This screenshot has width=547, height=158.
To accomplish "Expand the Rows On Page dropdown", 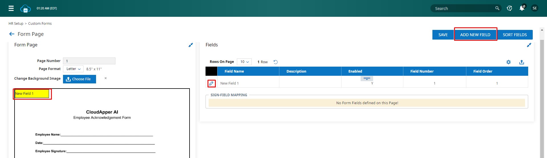I will coord(244,62).
